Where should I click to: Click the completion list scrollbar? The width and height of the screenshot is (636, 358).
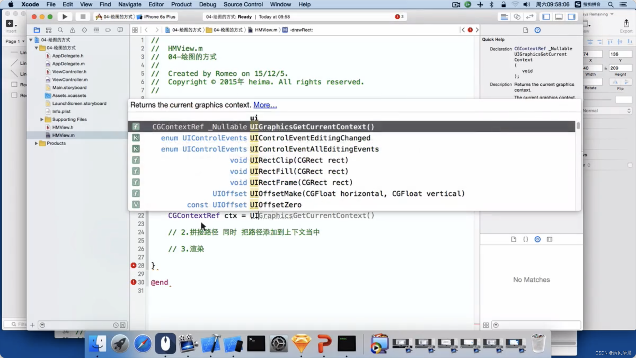tap(578, 126)
